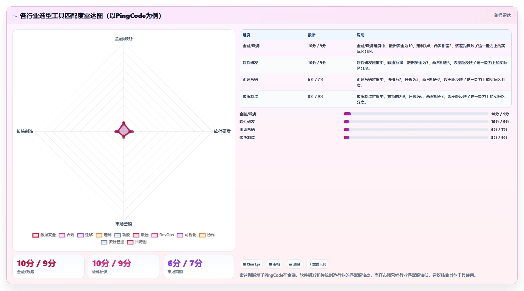Open the 金融/政务 10分 / 9分 data card
This screenshot has height=291, width=524.
pyautogui.click(x=49, y=266)
